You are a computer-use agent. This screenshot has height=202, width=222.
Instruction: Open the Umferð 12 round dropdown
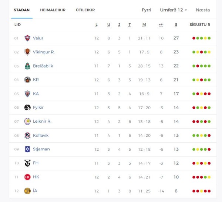pyautogui.click(x=174, y=10)
